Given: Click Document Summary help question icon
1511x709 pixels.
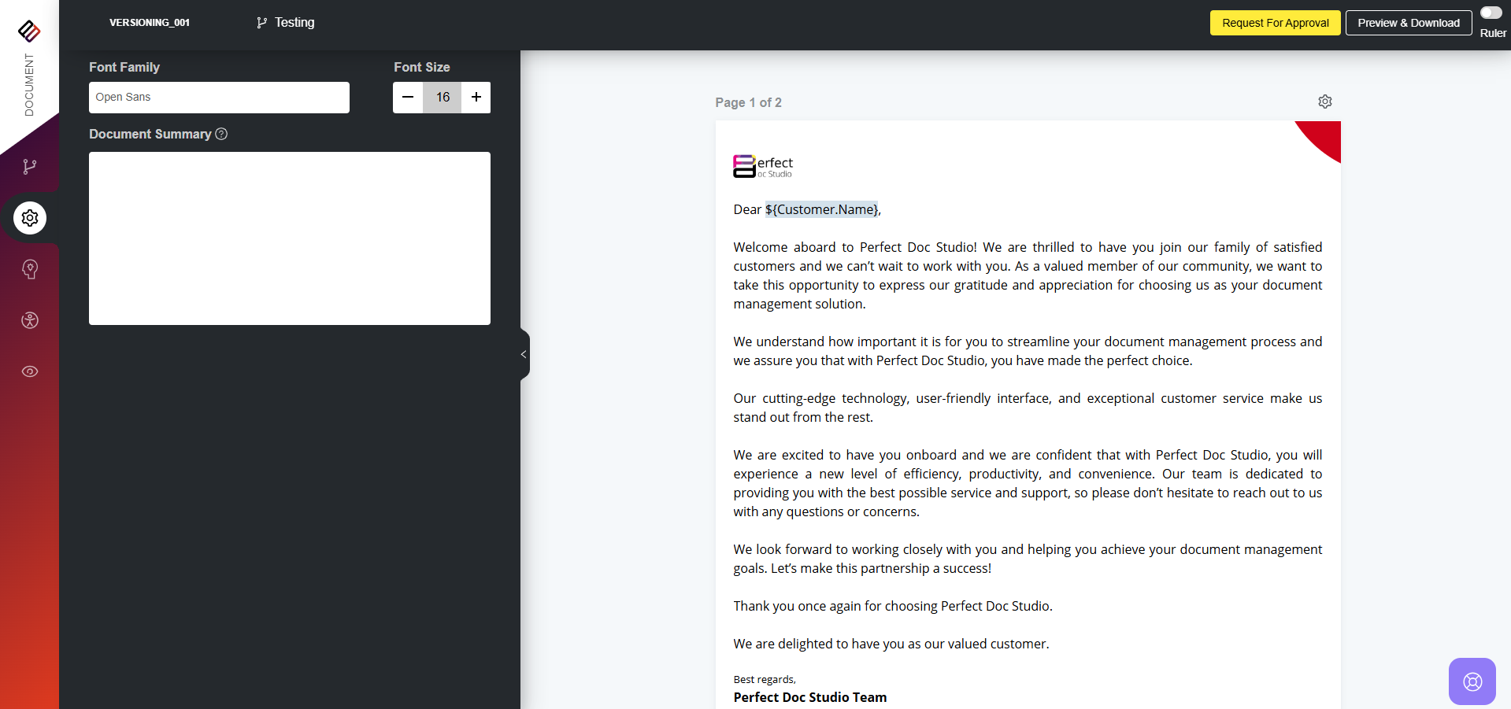Looking at the screenshot, I should 221,134.
